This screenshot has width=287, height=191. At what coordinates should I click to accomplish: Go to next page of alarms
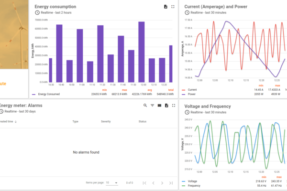163,182
